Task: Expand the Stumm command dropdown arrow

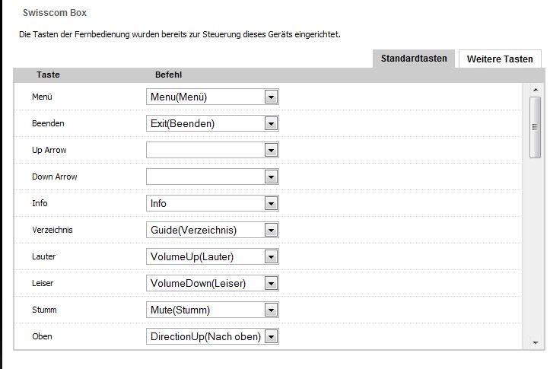Action: click(270, 310)
